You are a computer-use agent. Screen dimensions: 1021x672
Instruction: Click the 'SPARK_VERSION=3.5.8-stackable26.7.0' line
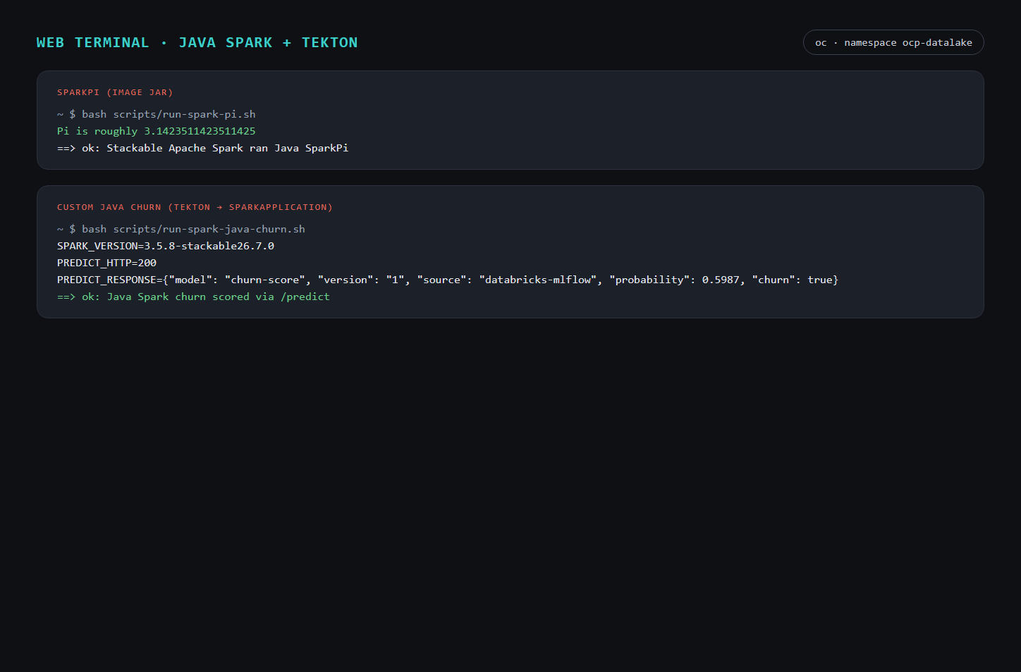tap(166, 246)
